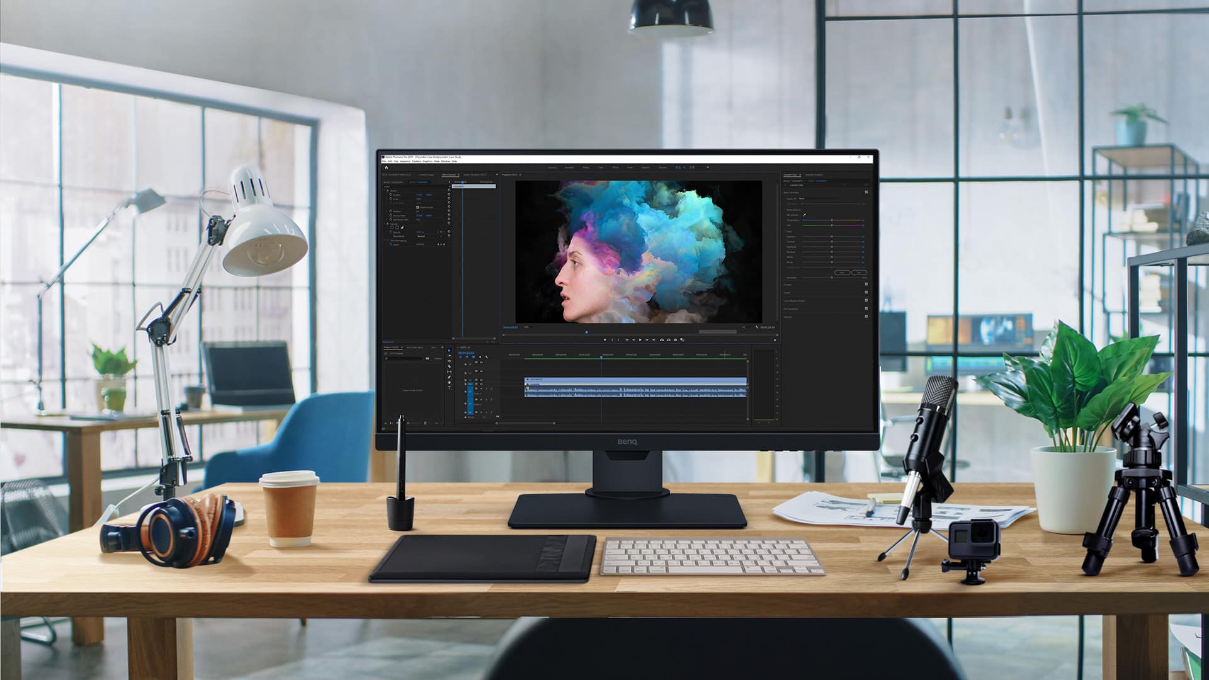Select the rectangle mask tool under Opacity
The width and height of the screenshot is (1209, 680).
(x=397, y=227)
